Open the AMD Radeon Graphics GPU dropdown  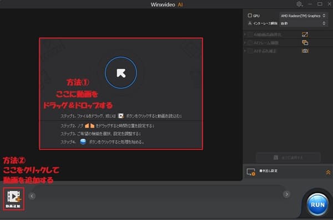point(303,16)
